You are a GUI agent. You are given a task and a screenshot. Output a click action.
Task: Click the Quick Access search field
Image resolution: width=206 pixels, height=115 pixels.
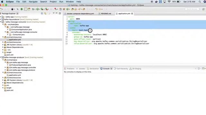pyautogui.click(x=192, y=9)
